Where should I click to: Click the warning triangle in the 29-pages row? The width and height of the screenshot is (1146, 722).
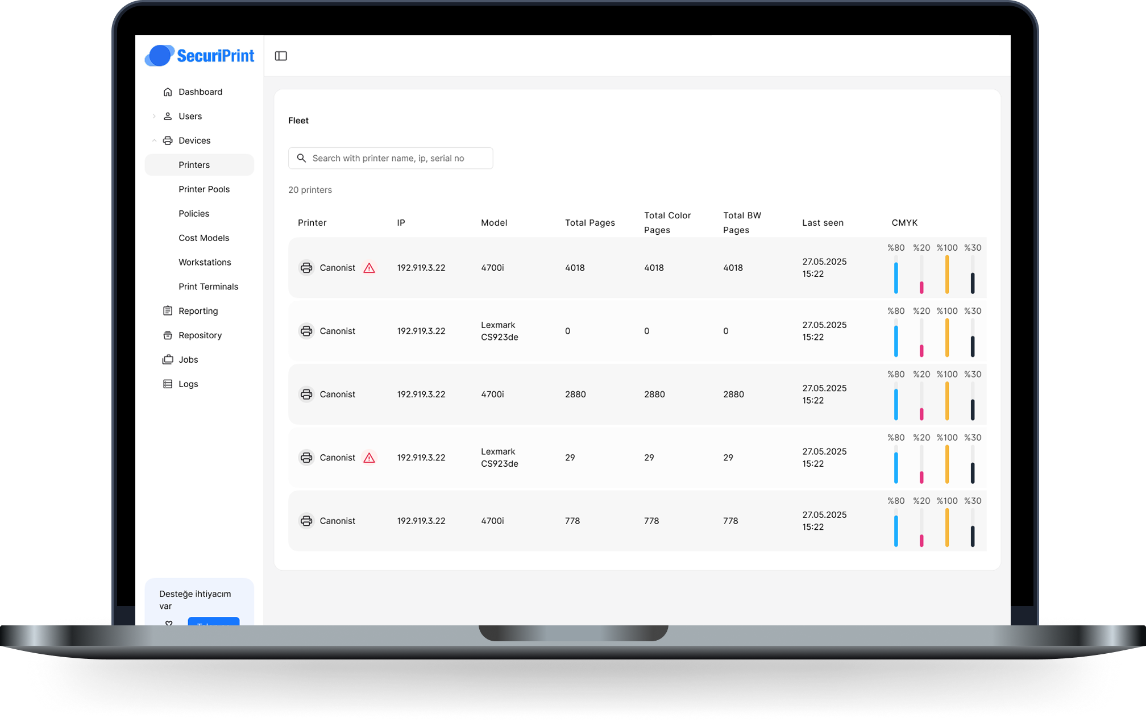point(369,458)
